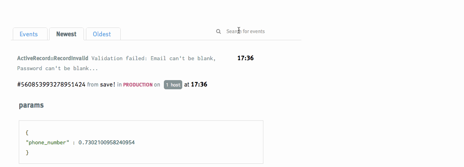Click the closing curly brace in params
This screenshot has width=464, height=167.
[27, 152]
